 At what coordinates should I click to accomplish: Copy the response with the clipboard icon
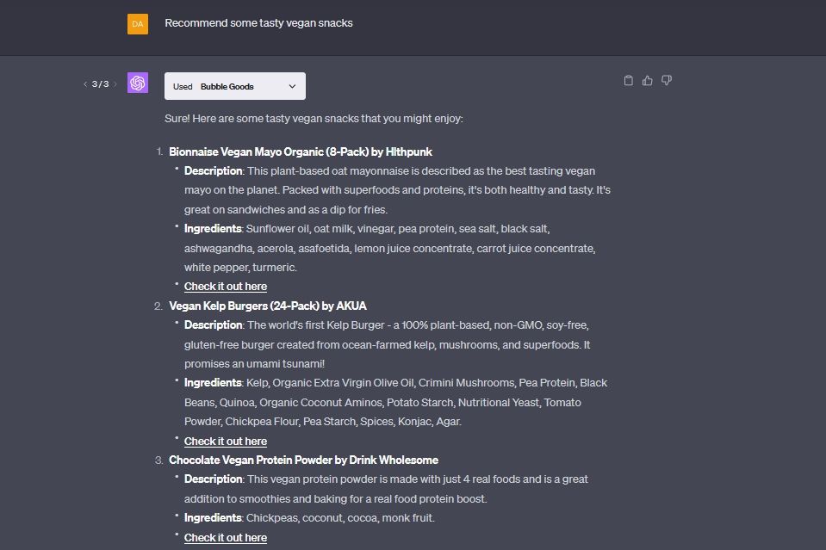(x=628, y=81)
